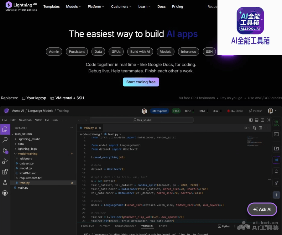Toggle secondary sidebar layout icon
Image resolution: width=282 pixels, height=235 pixels.
pos(262,120)
